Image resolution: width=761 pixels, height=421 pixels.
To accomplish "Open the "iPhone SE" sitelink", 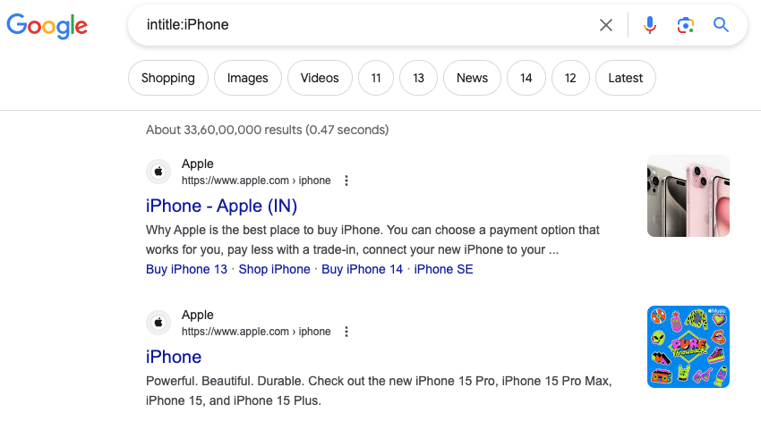I will (443, 269).
